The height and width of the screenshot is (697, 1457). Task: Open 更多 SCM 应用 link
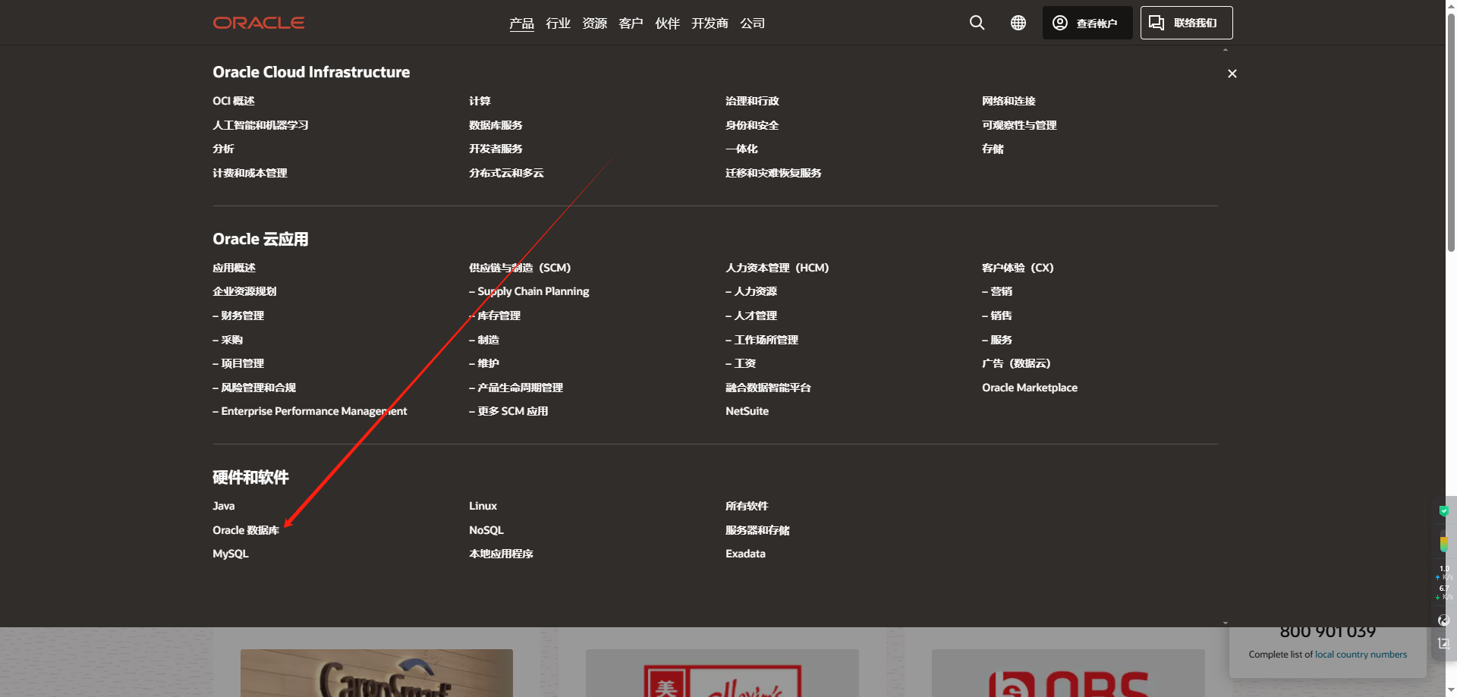coord(508,411)
